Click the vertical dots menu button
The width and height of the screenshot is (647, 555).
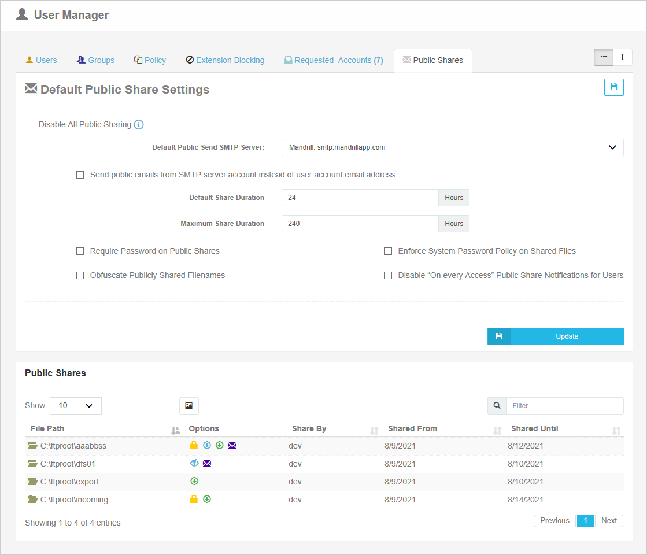[623, 57]
